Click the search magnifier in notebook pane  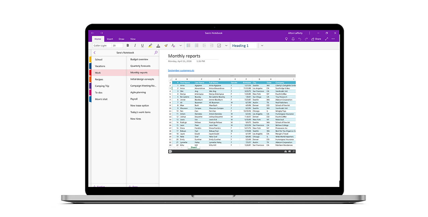(x=156, y=53)
